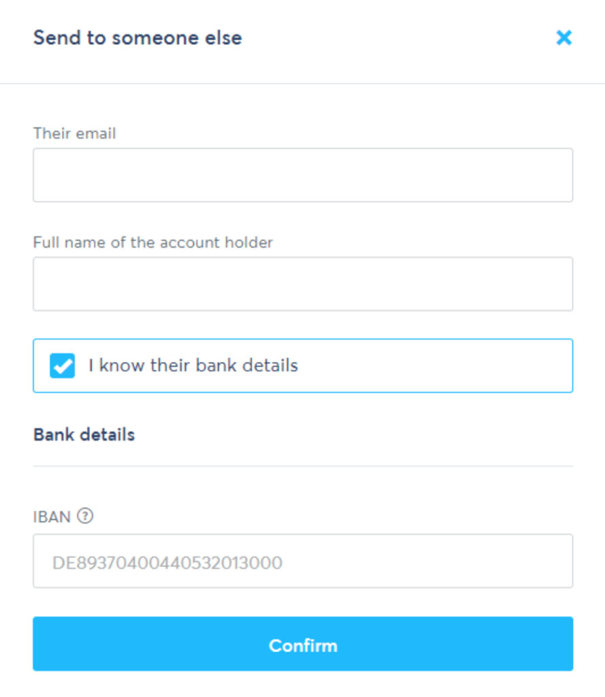Focus the Their email input field
Image resolution: width=605 pixels, height=697 pixels.
[x=303, y=175]
